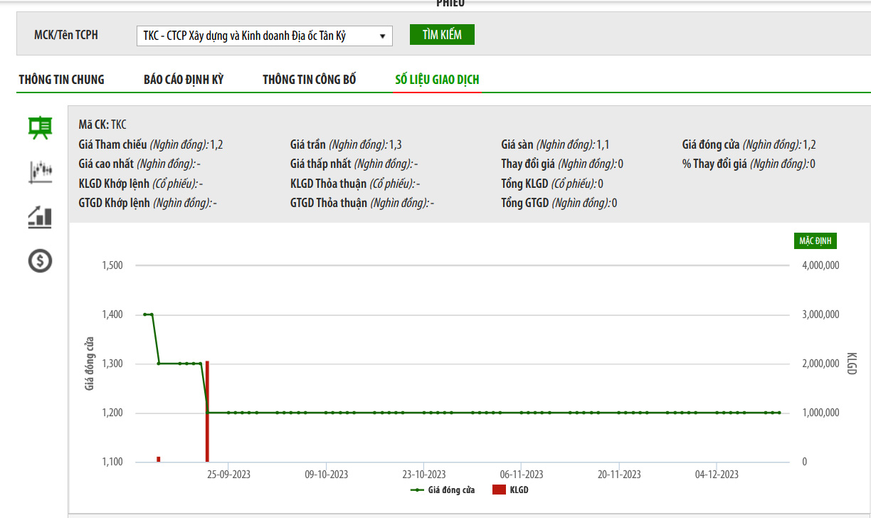The height and width of the screenshot is (518, 871).
Task: Toggle the KLGD legend text label
Action: [519, 490]
